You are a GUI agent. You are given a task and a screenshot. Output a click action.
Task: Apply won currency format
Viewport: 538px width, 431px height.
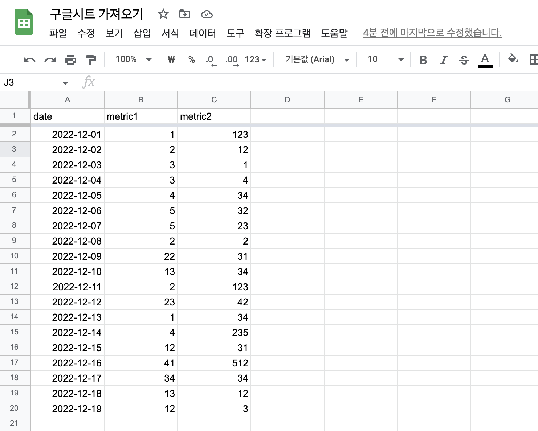171,59
